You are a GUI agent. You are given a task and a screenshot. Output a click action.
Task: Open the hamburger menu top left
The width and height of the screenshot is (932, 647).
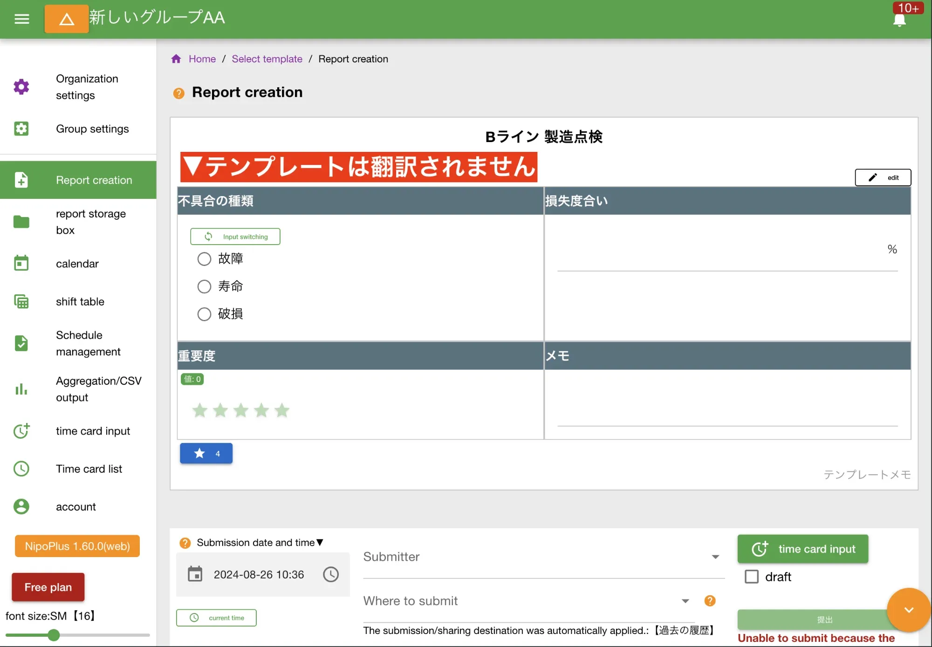(21, 19)
